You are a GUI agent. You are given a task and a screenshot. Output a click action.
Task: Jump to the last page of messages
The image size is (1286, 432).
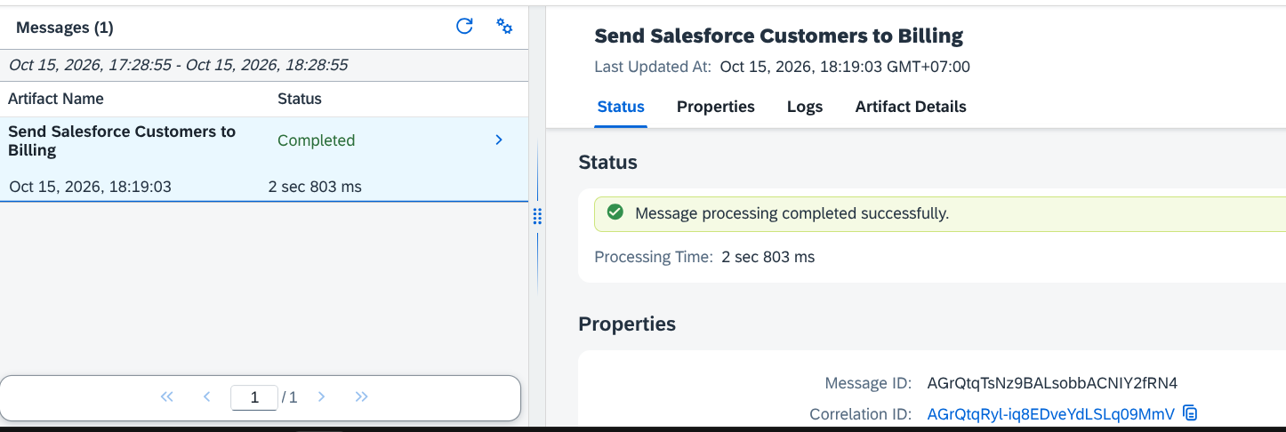(x=361, y=397)
